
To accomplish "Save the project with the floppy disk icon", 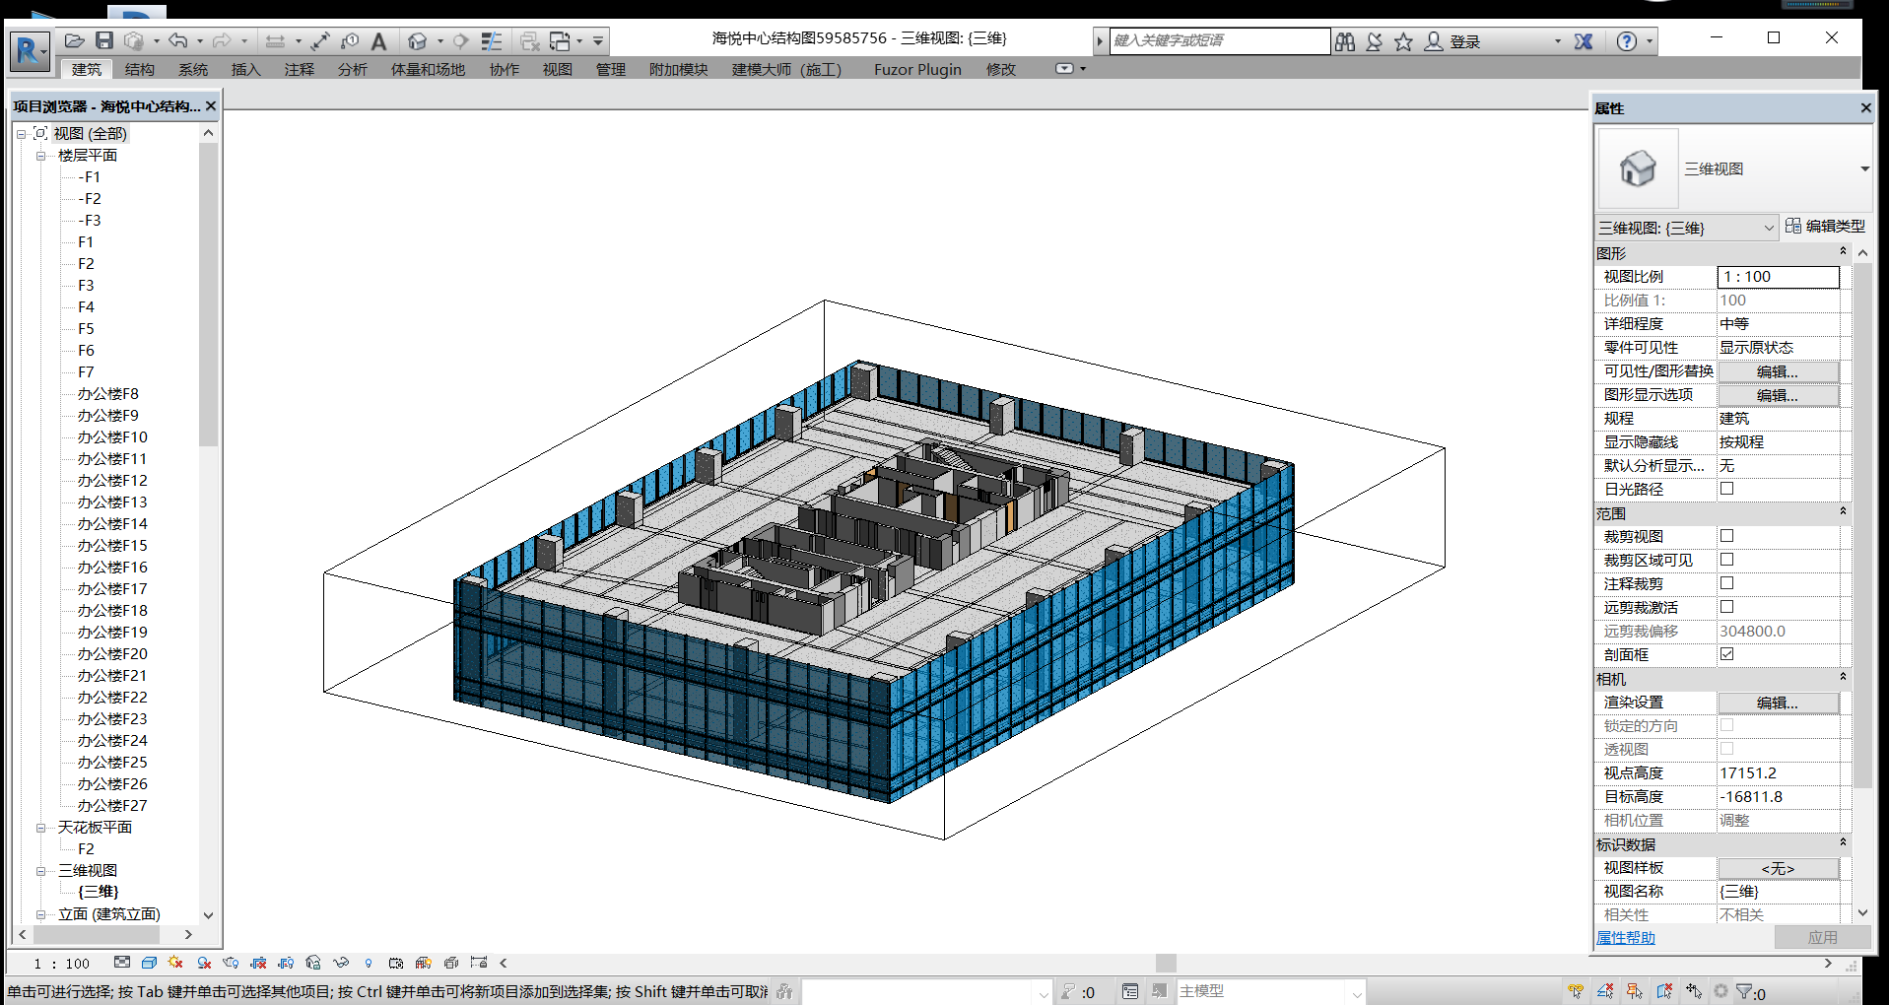I will point(104,40).
